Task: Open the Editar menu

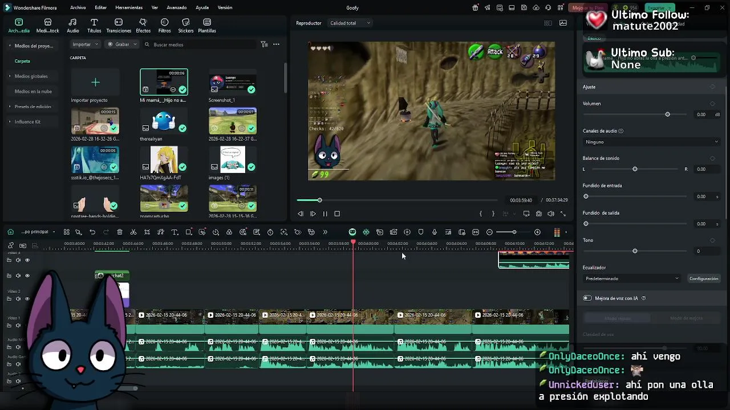Action: [101, 7]
